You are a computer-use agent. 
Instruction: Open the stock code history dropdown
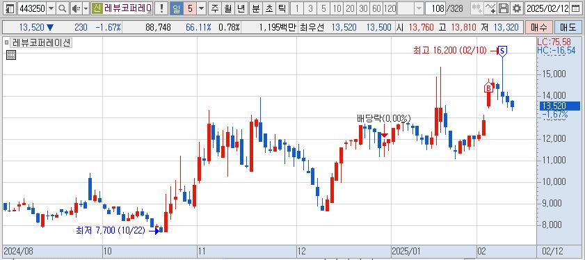click(x=51, y=8)
